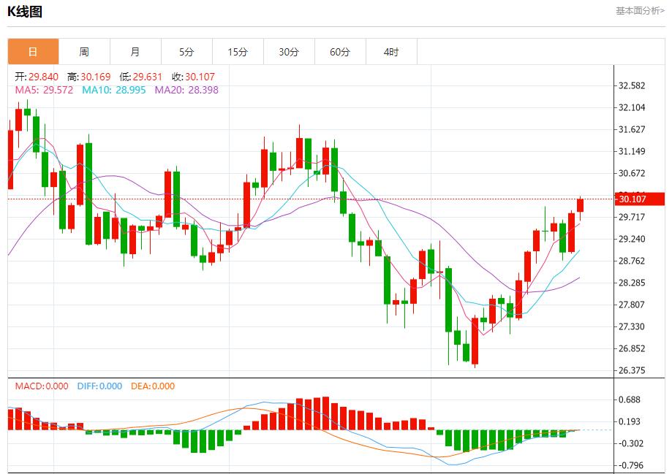Select the 15分 interval tab
This screenshot has height=474, width=672.
click(238, 52)
